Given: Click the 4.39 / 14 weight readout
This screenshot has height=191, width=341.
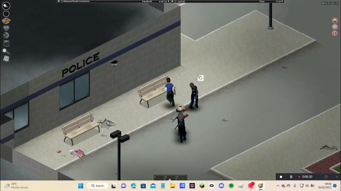Looking at the screenshot, I should click(163, 1).
